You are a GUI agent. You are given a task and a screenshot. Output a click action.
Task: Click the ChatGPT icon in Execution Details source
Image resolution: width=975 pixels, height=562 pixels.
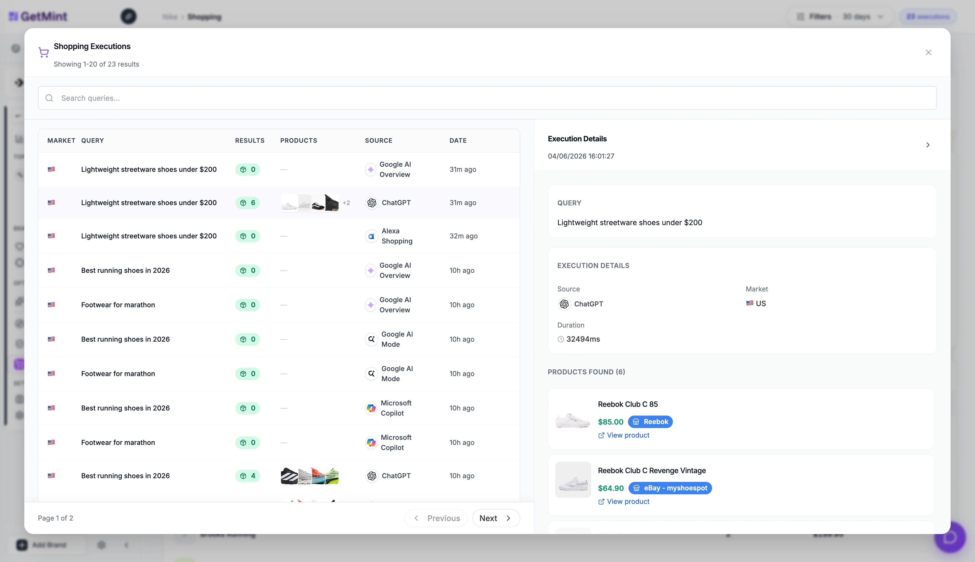coord(564,304)
